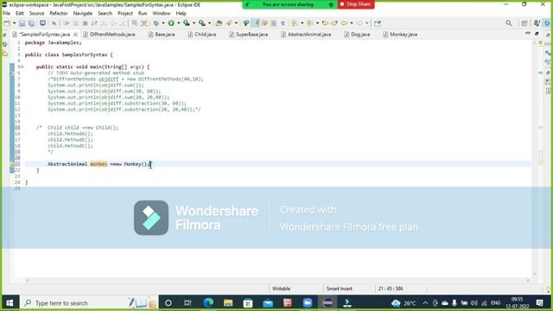The width and height of the screenshot is (553, 311).
Task: Switch to the Base.java tab
Action: pyautogui.click(x=162, y=35)
